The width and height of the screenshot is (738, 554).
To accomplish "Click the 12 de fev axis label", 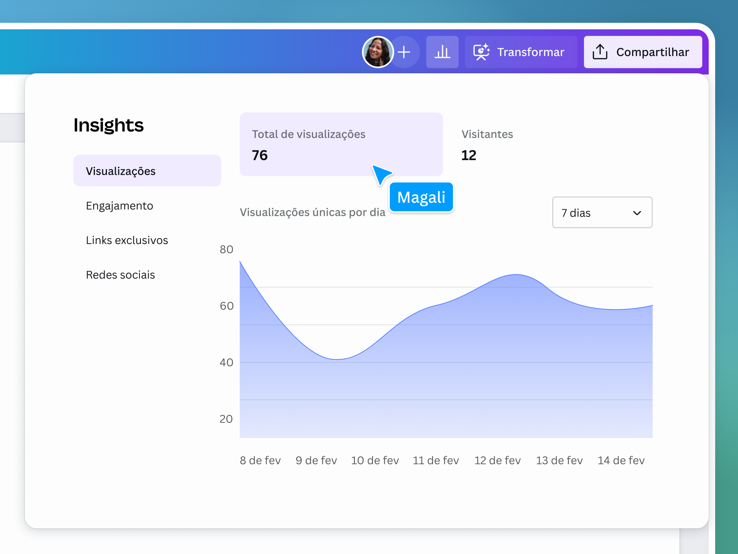I will (497, 460).
